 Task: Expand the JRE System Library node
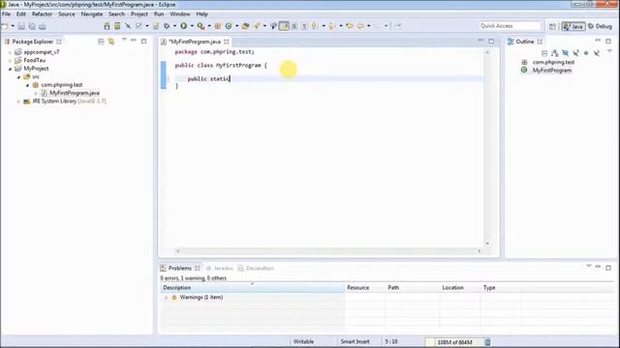(18, 101)
